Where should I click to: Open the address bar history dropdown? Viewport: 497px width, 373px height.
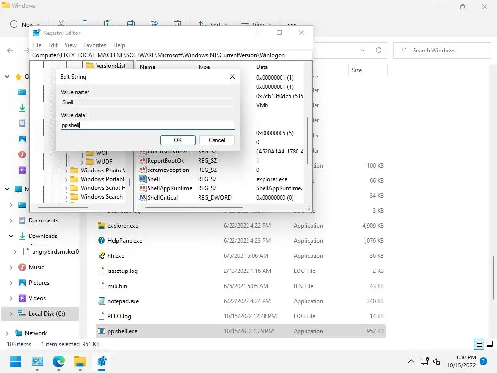pos(363,50)
